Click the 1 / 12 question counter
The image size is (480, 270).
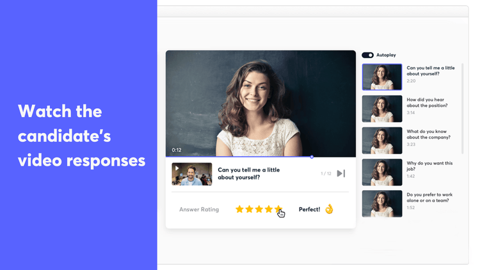pyautogui.click(x=326, y=173)
